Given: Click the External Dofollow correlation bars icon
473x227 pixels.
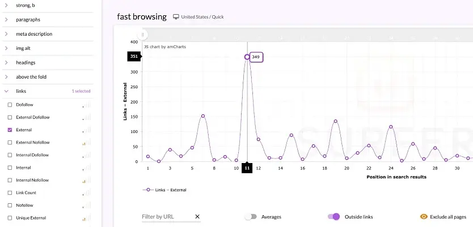Looking at the screenshot, I should pos(87,117).
